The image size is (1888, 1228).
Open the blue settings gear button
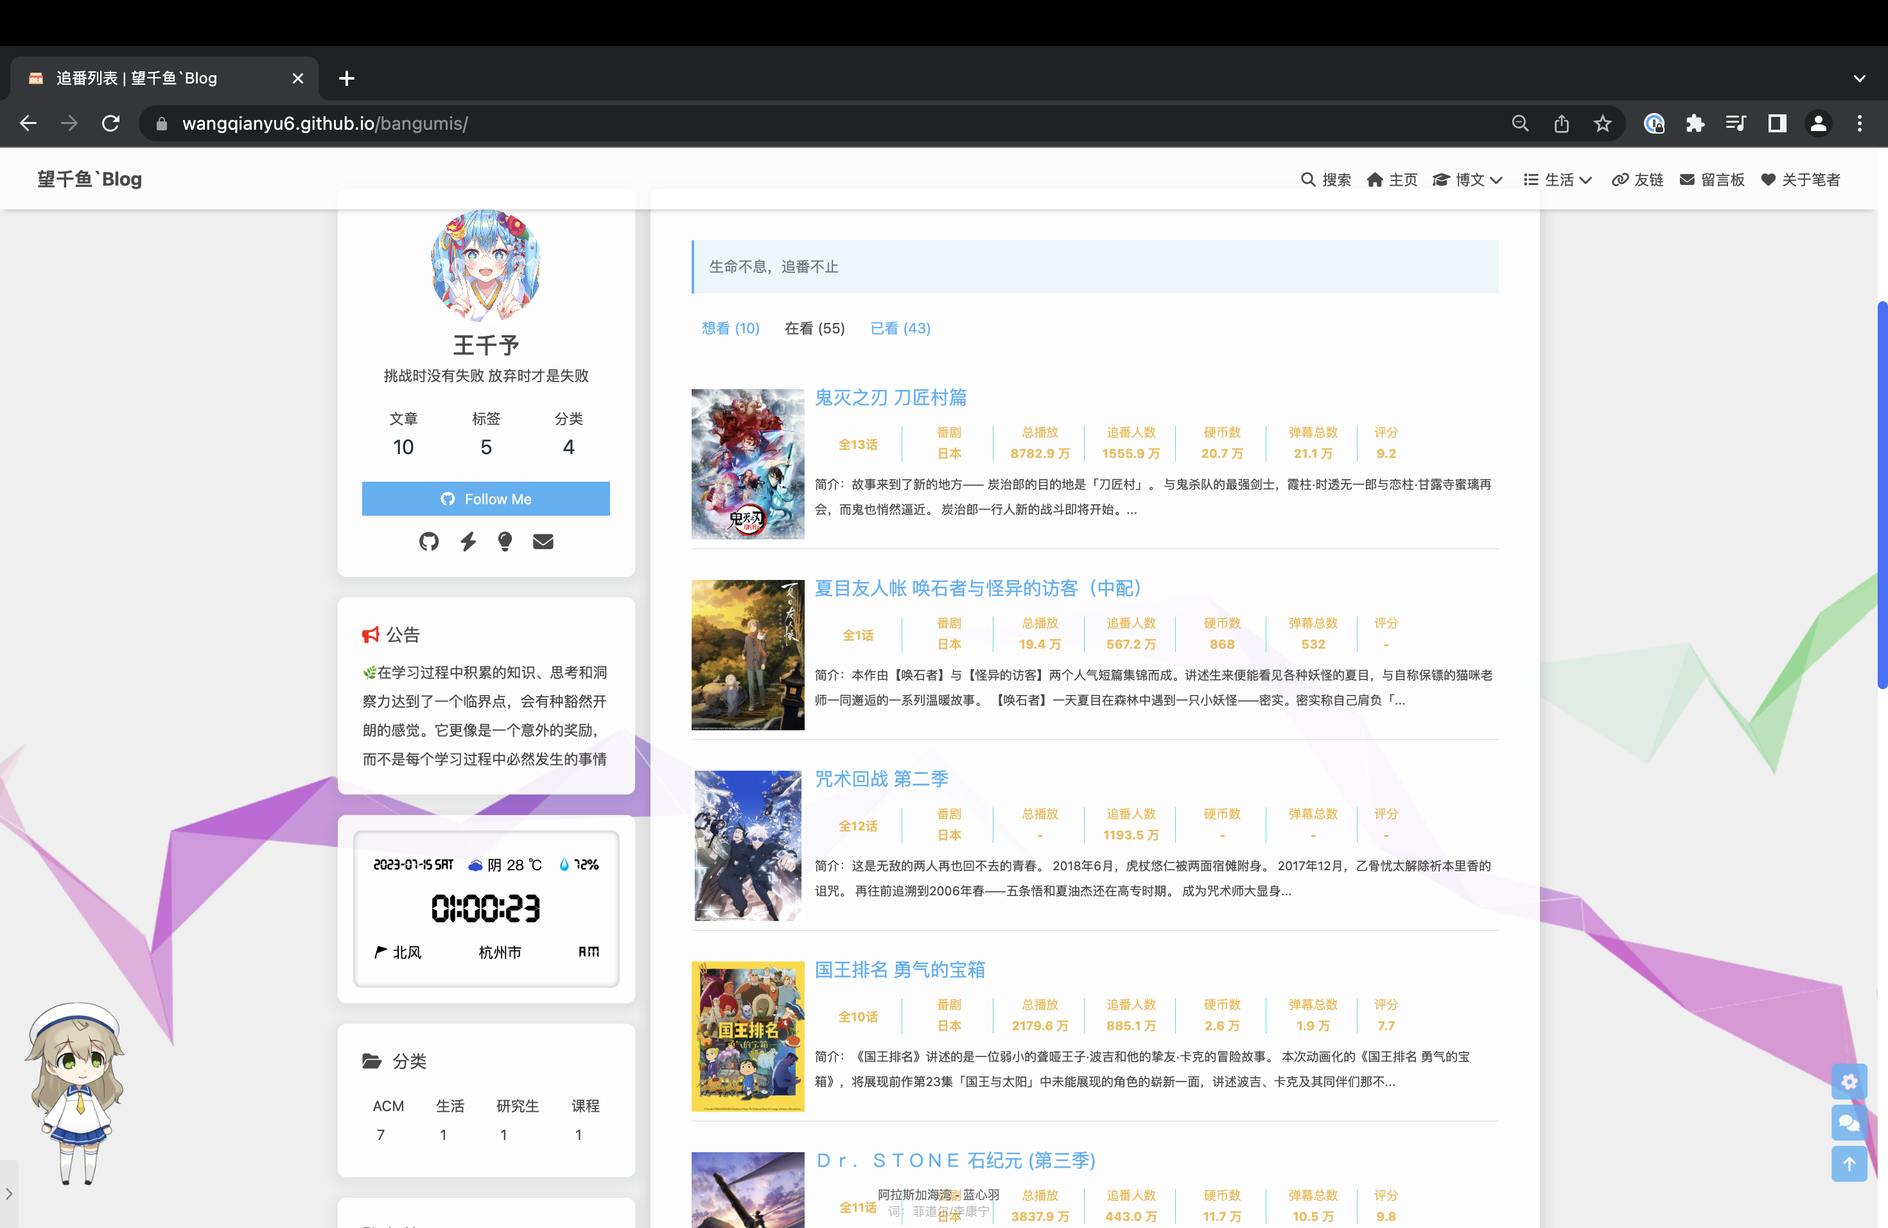1848,1081
